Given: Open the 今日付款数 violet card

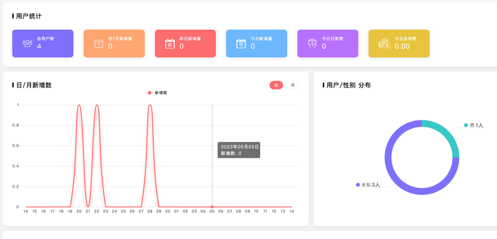Looking at the screenshot, I should [x=328, y=43].
